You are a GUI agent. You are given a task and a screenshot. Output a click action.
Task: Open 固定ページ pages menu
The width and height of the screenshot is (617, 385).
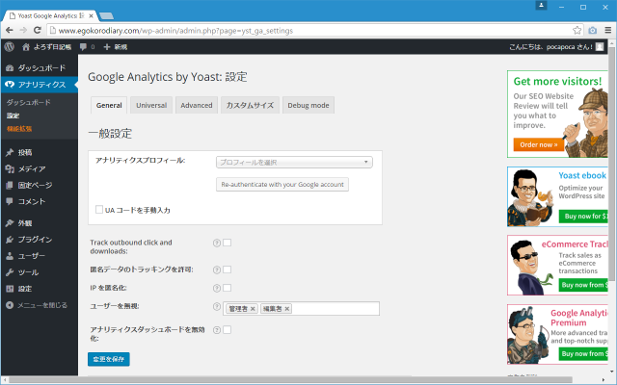coord(40,185)
